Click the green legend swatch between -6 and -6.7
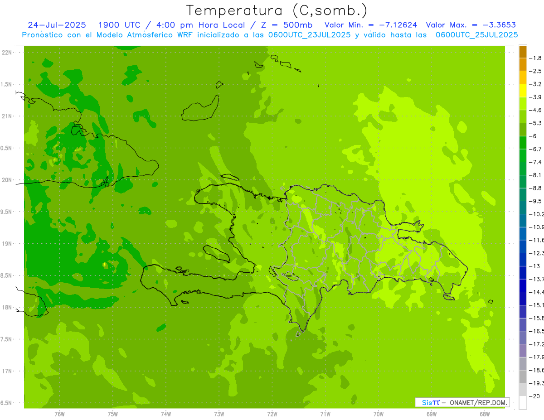Screen dimensions: 544x420 [x=523, y=143]
